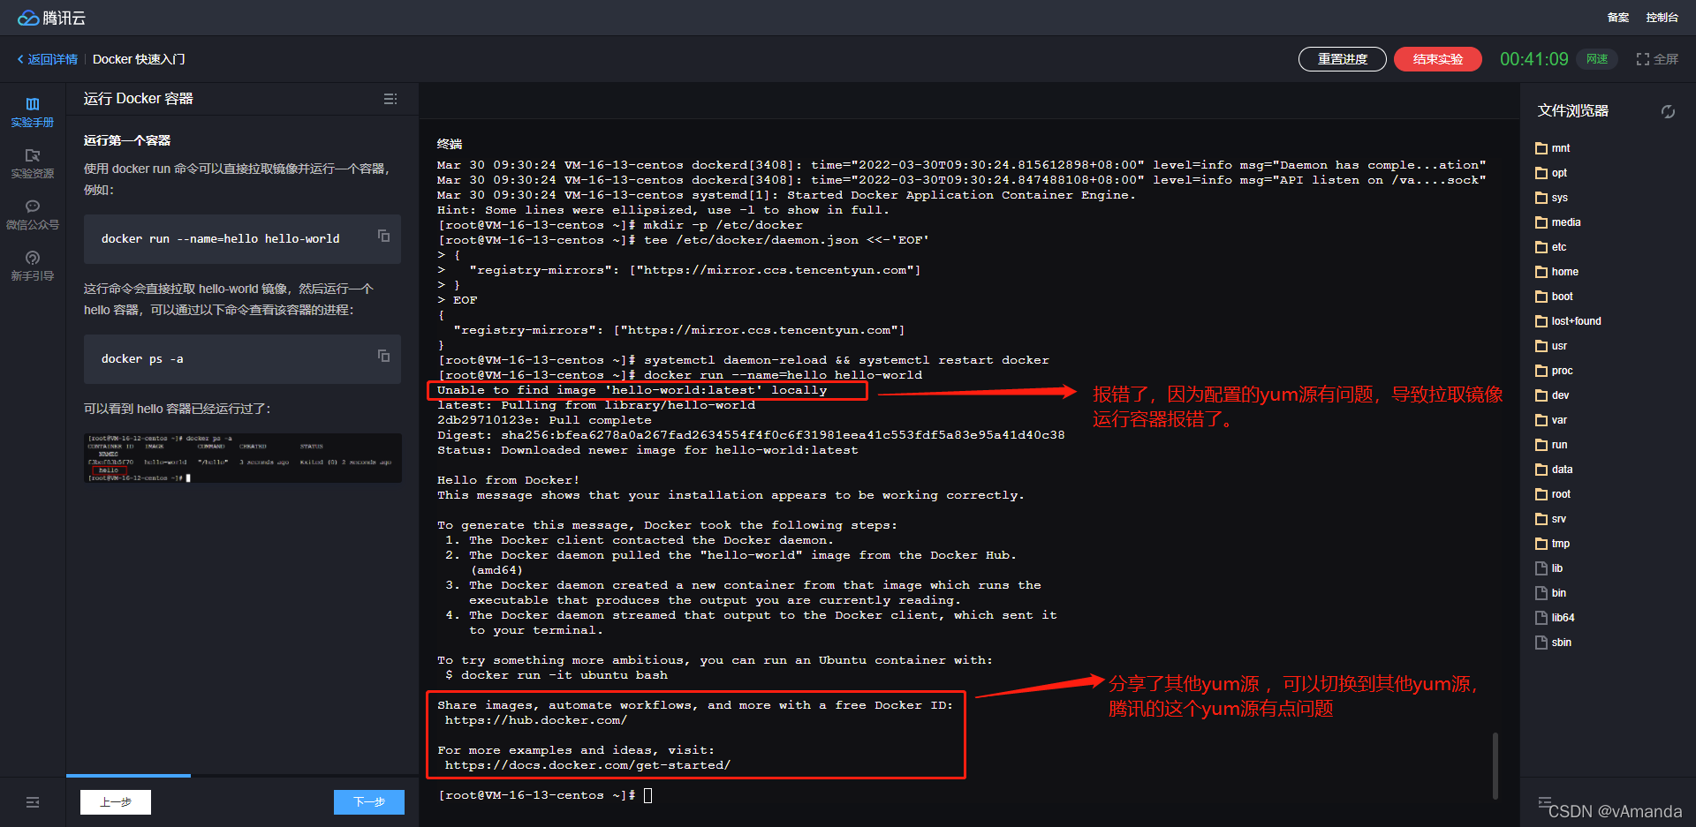This screenshot has width=1696, height=827.
Task: Select the lib file entry
Action: coord(1549,568)
